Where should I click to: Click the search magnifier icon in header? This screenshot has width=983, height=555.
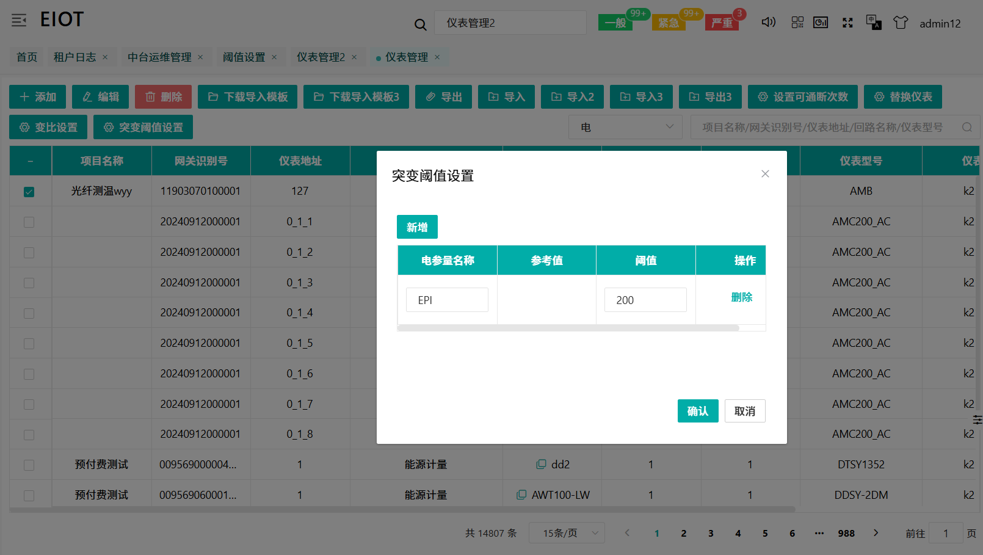point(420,24)
